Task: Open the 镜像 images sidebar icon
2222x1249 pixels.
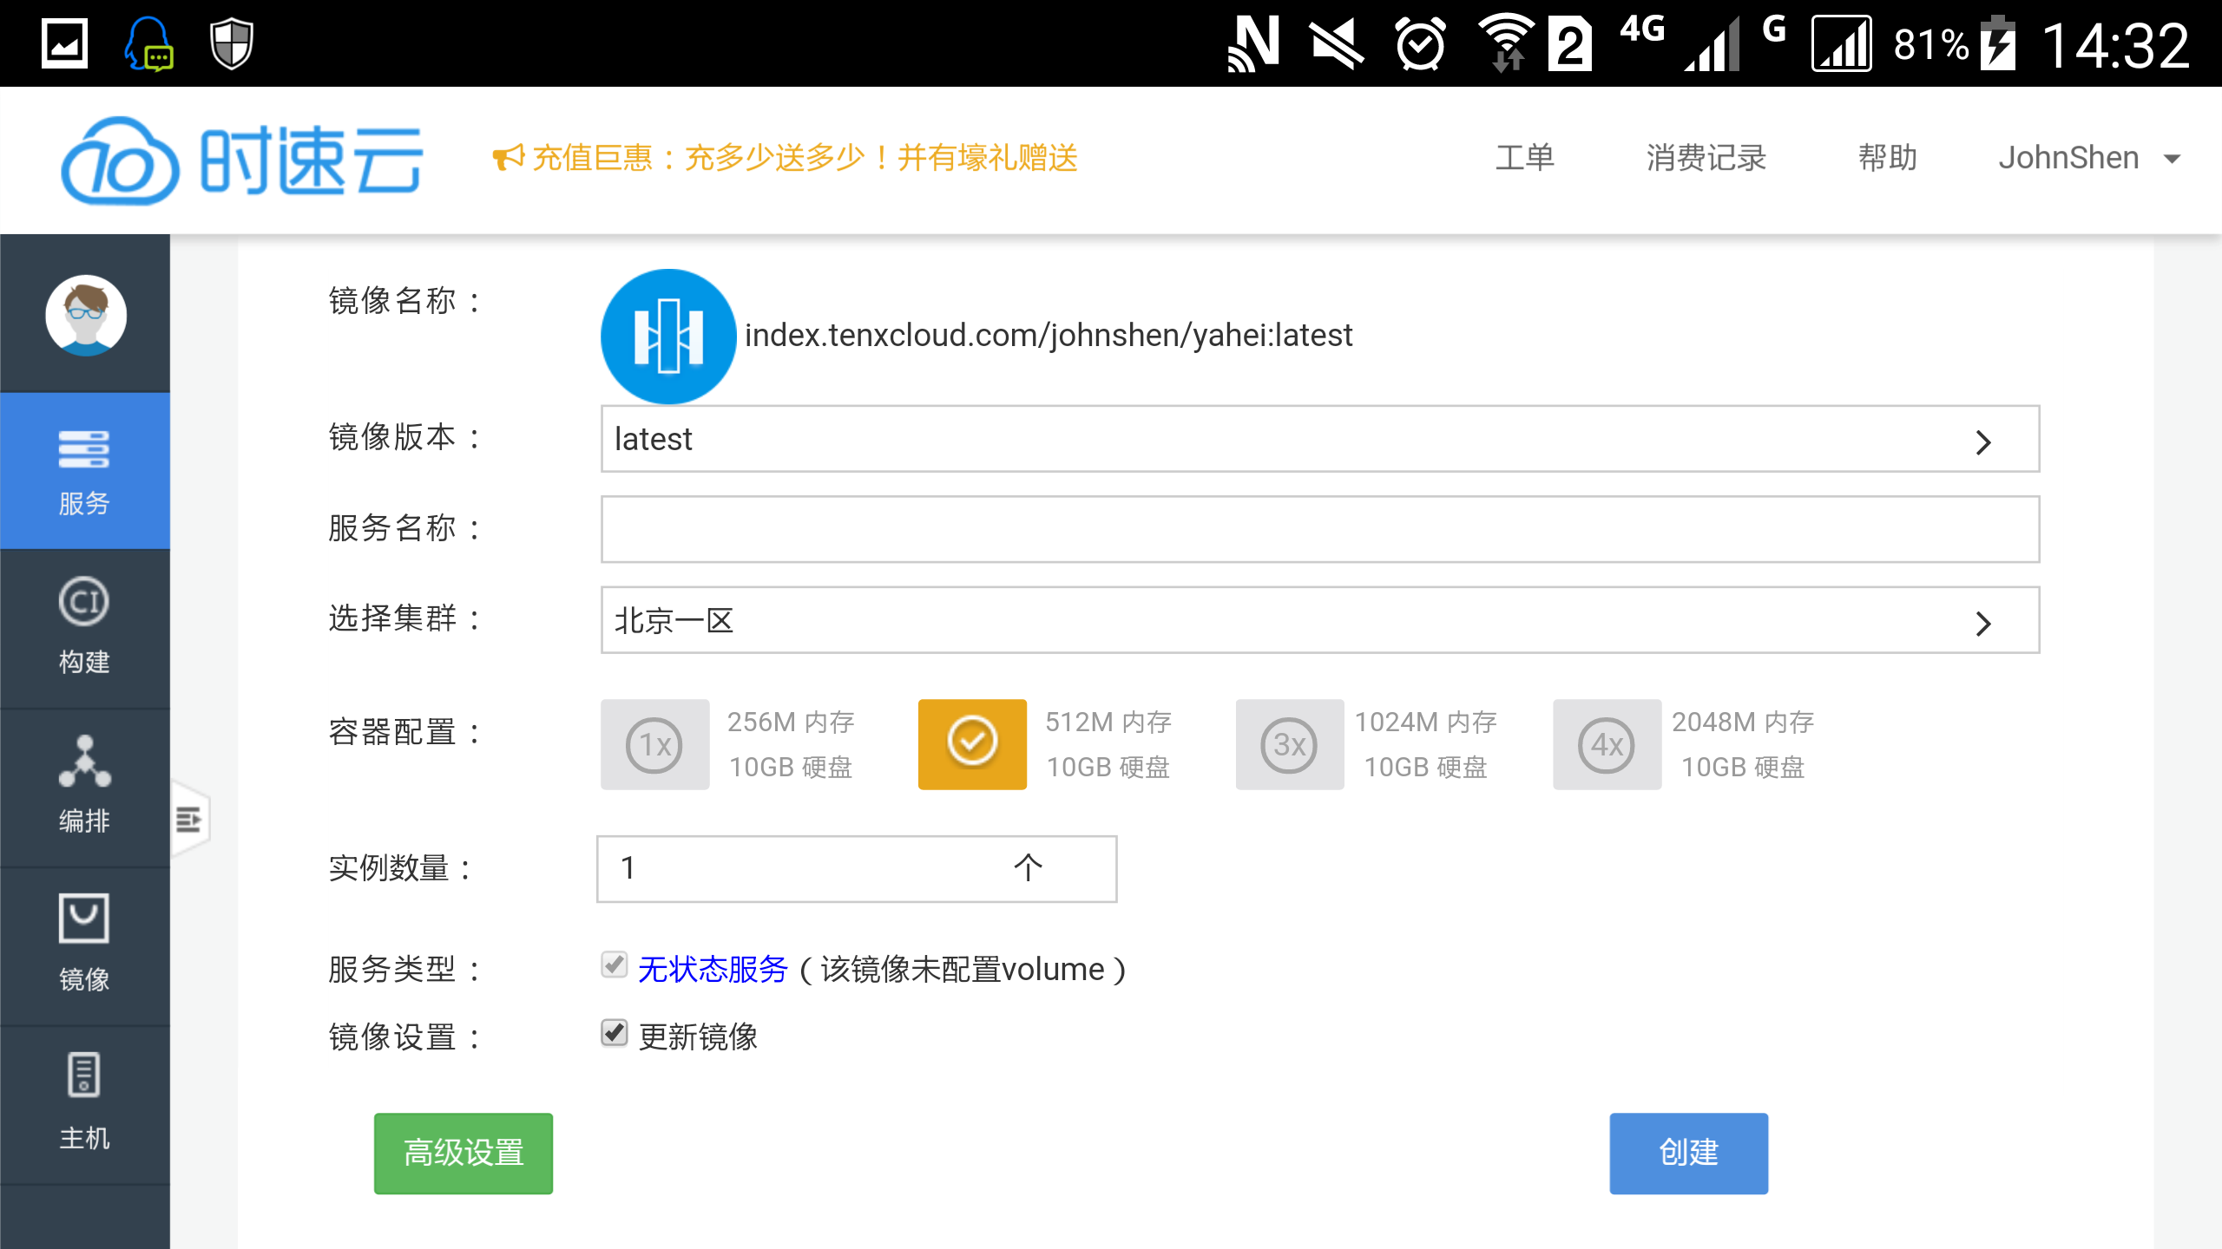Action: point(84,944)
